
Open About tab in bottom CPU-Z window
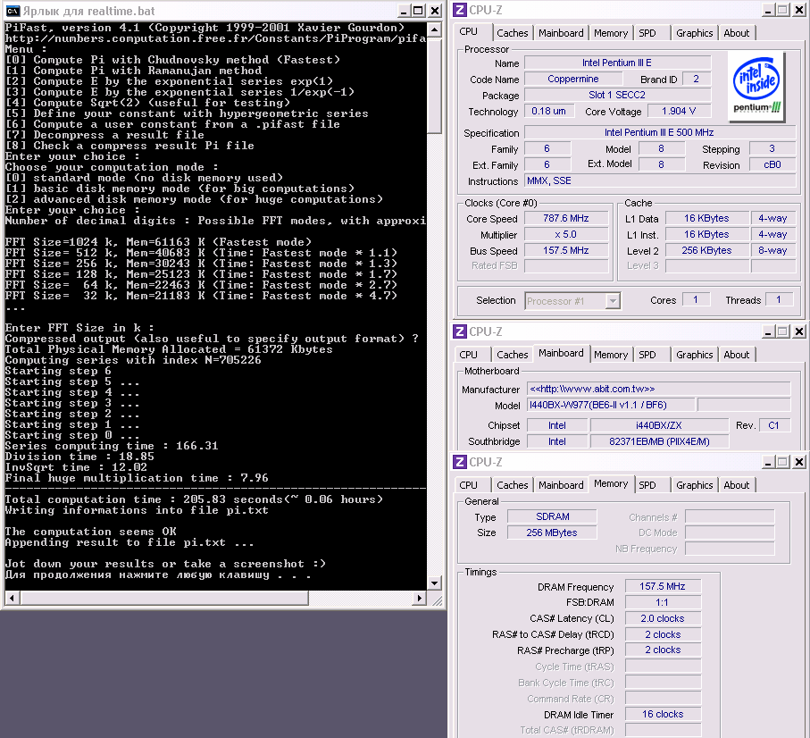(736, 485)
